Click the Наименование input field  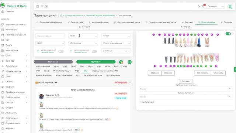[x=50, y=36]
